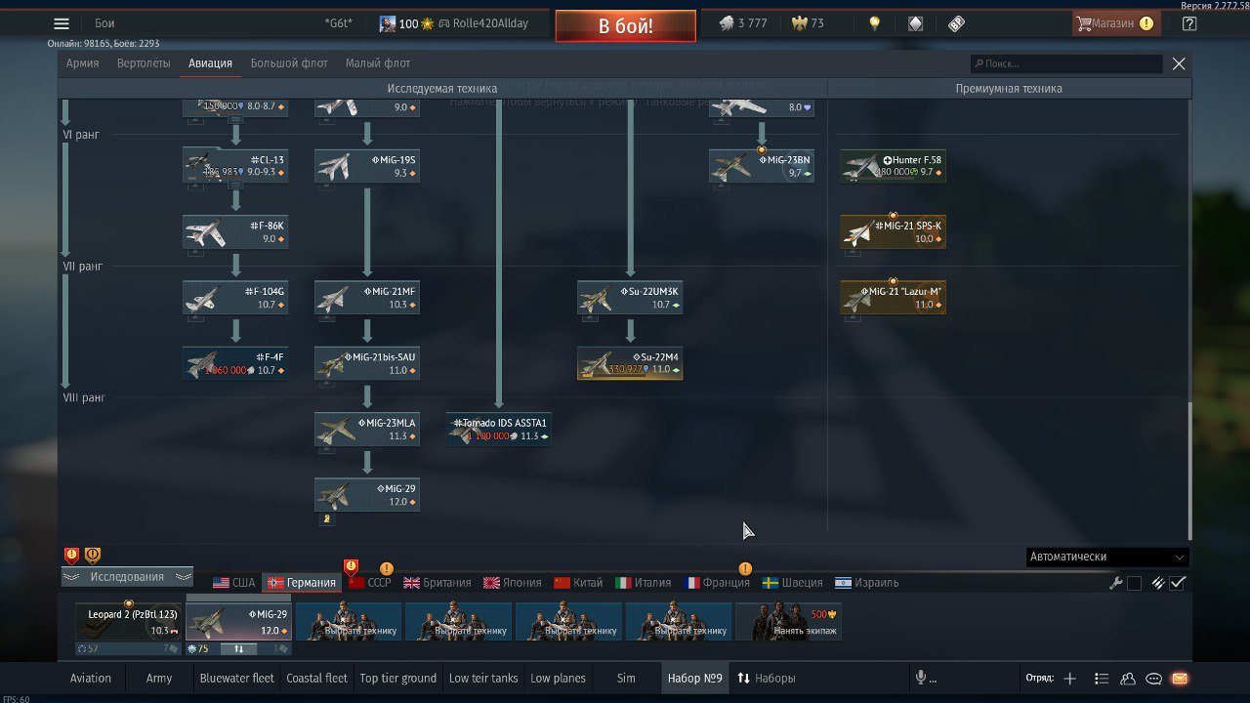Select the Low planes preset
The height and width of the screenshot is (703, 1250).
click(x=558, y=678)
